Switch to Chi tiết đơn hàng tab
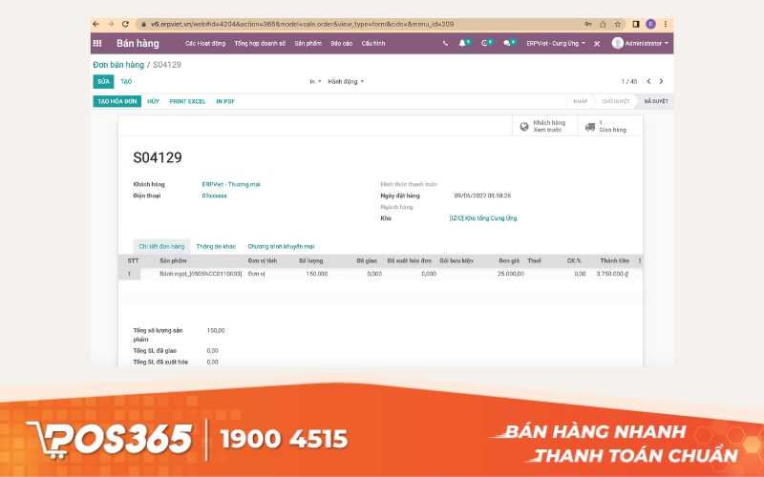Image resolution: width=764 pixels, height=477 pixels. click(161, 246)
